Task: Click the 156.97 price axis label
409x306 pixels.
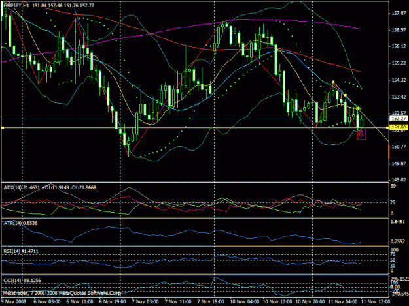Action: coord(399,30)
